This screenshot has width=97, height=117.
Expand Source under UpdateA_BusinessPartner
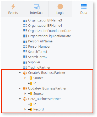(25, 94)
